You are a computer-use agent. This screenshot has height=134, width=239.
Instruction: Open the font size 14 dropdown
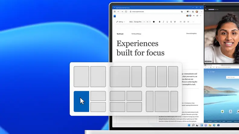(148, 22)
